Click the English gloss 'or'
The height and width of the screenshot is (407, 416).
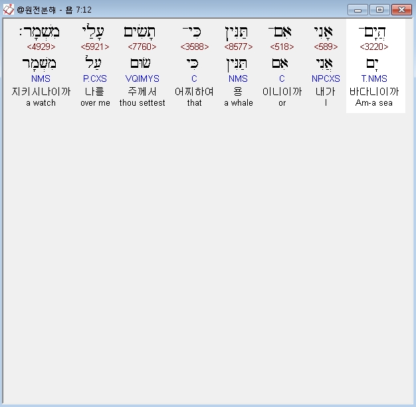[x=282, y=102]
